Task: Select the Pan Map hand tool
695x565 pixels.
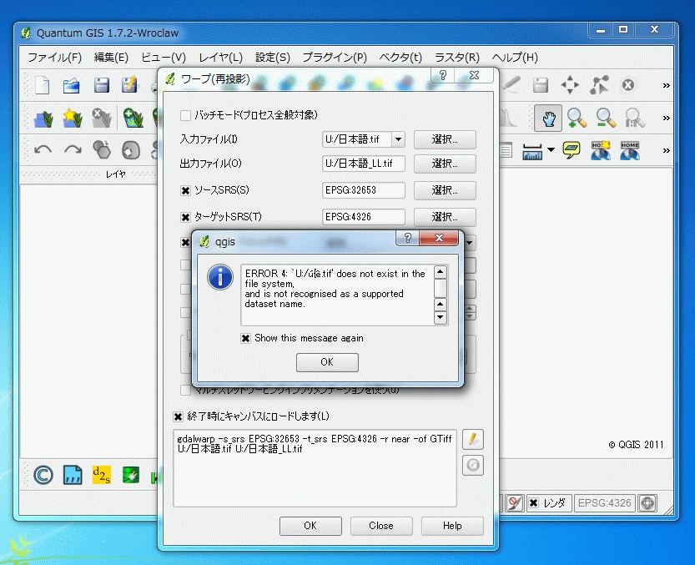Action: (x=548, y=118)
